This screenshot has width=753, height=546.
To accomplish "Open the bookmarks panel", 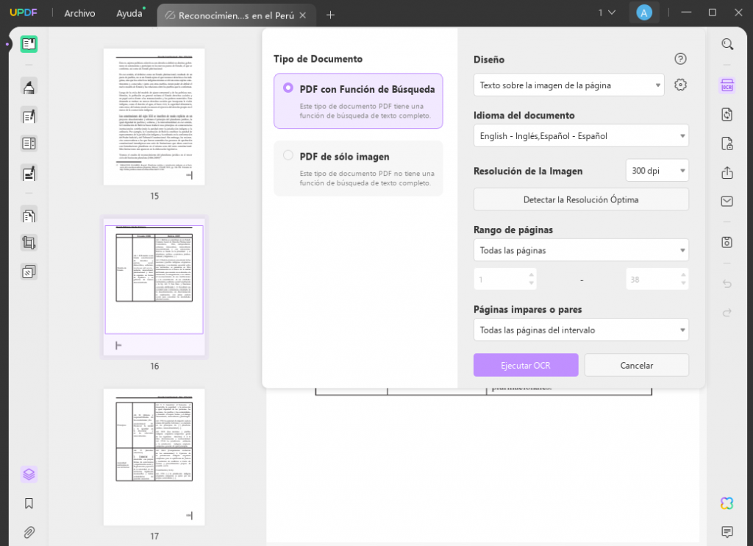I will [x=28, y=503].
